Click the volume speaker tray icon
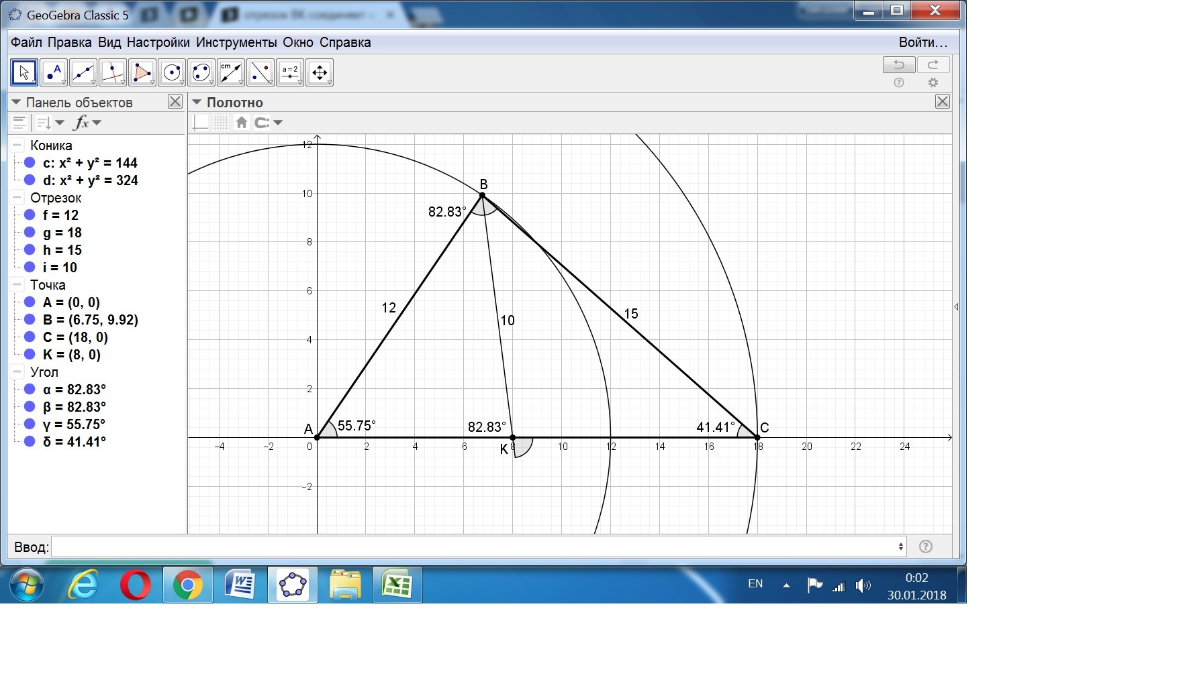 tap(863, 586)
